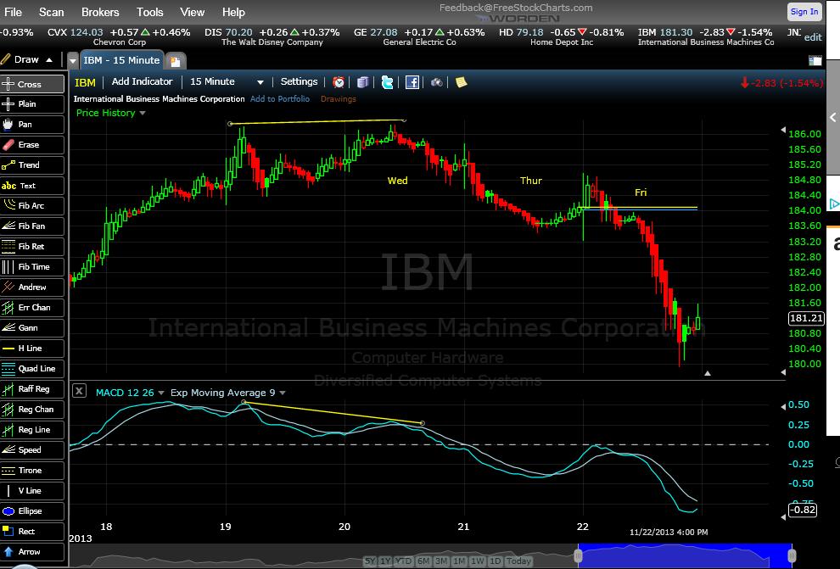Image resolution: width=840 pixels, height=569 pixels.
Task: Open the MACD 12 26 dropdown
Action: [x=161, y=393]
